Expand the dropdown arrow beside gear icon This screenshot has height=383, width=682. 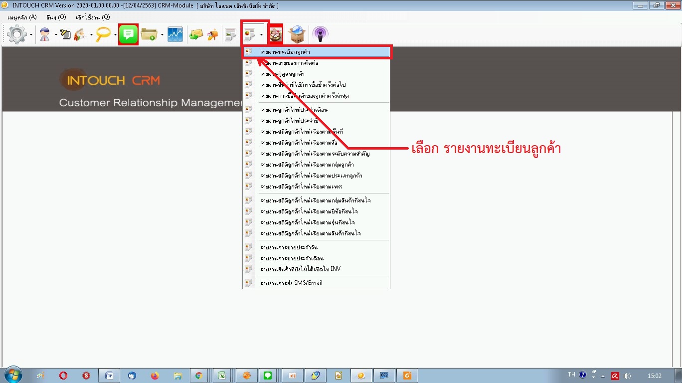point(31,35)
